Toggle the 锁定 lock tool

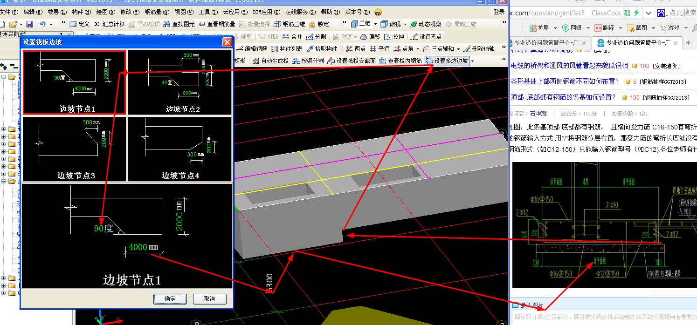coord(319,24)
